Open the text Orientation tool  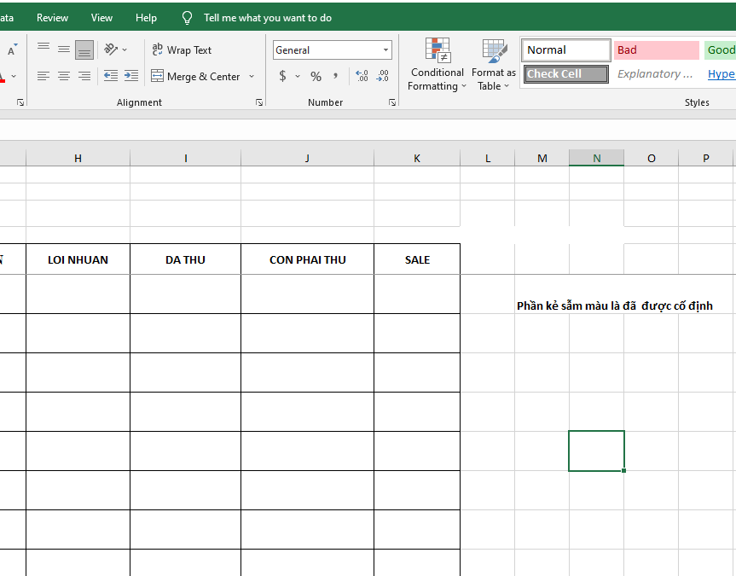click(x=111, y=49)
